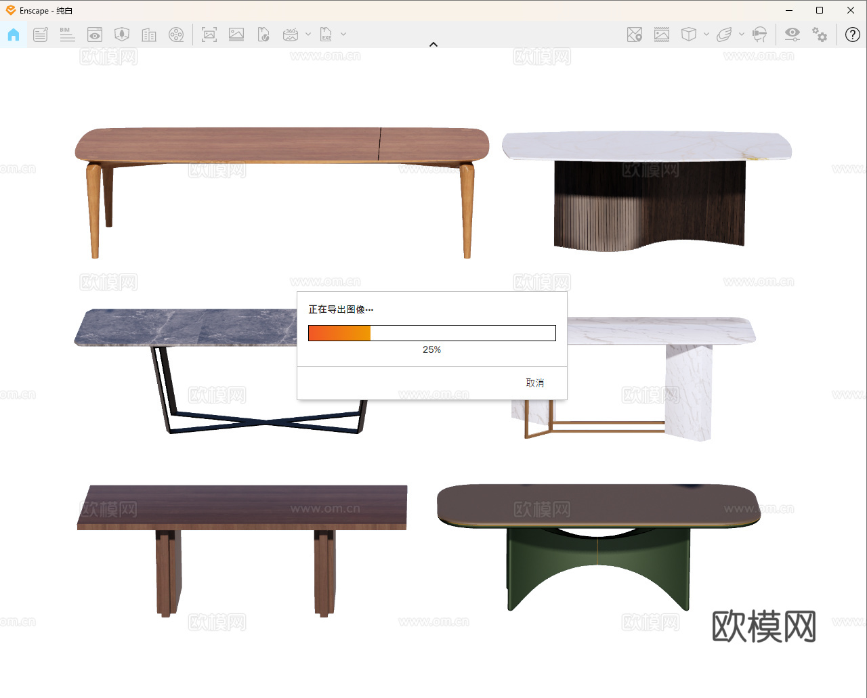The image size is (867, 698).
Task: Launch the video editor film reel icon
Action: click(x=176, y=35)
